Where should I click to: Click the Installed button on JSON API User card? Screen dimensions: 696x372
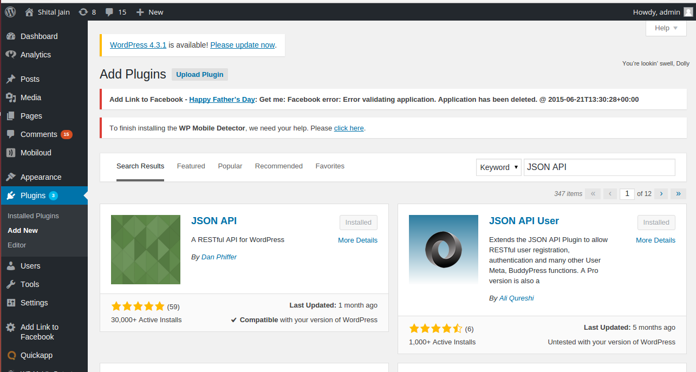click(656, 223)
